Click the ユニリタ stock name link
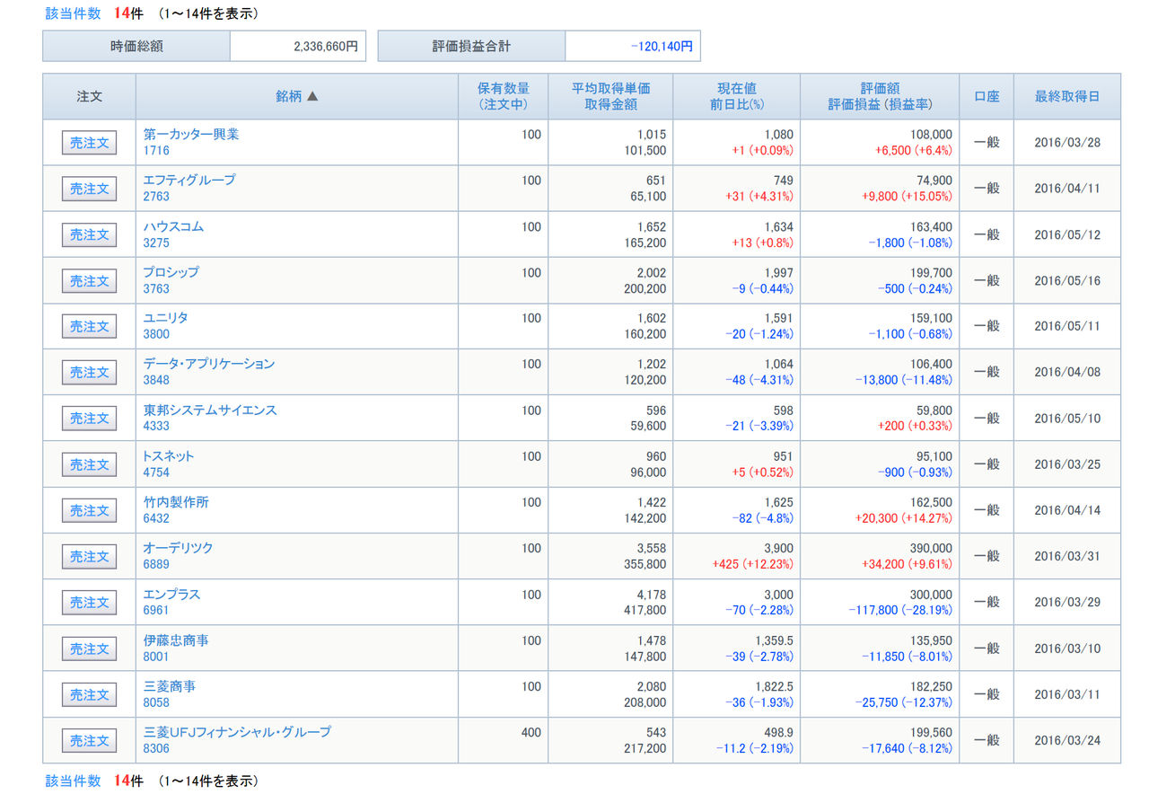This screenshot has width=1149, height=803. [x=166, y=318]
